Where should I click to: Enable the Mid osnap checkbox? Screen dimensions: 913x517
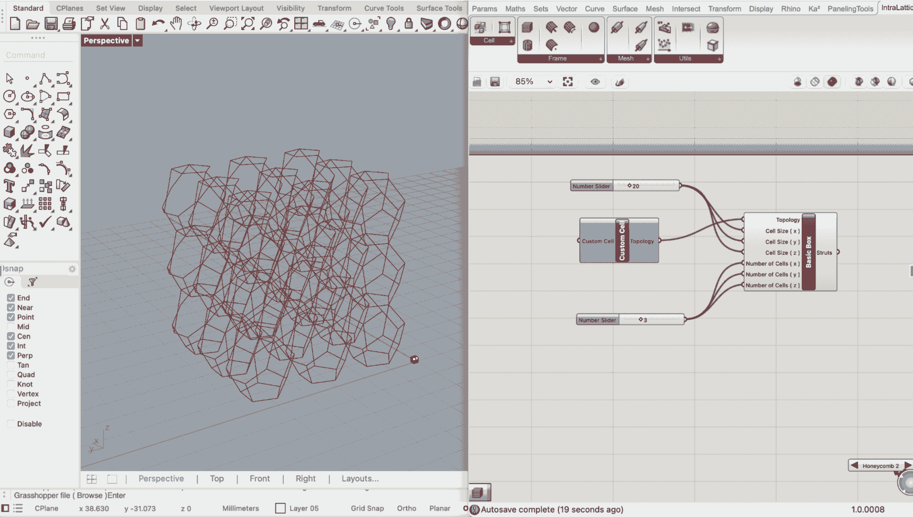11,326
